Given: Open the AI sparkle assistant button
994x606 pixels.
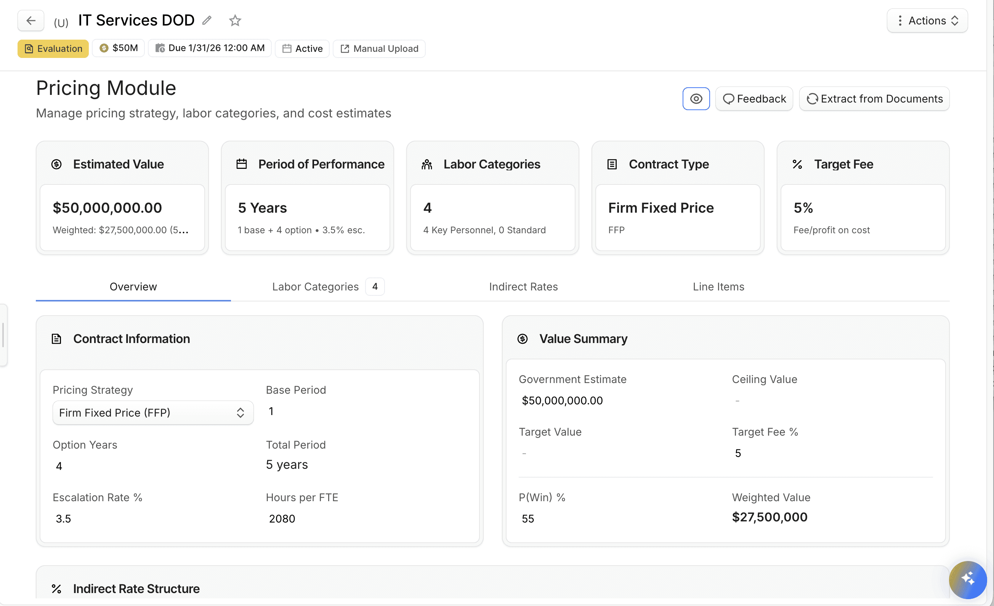Looking at the screenshot, I should (x=967, y=579).
